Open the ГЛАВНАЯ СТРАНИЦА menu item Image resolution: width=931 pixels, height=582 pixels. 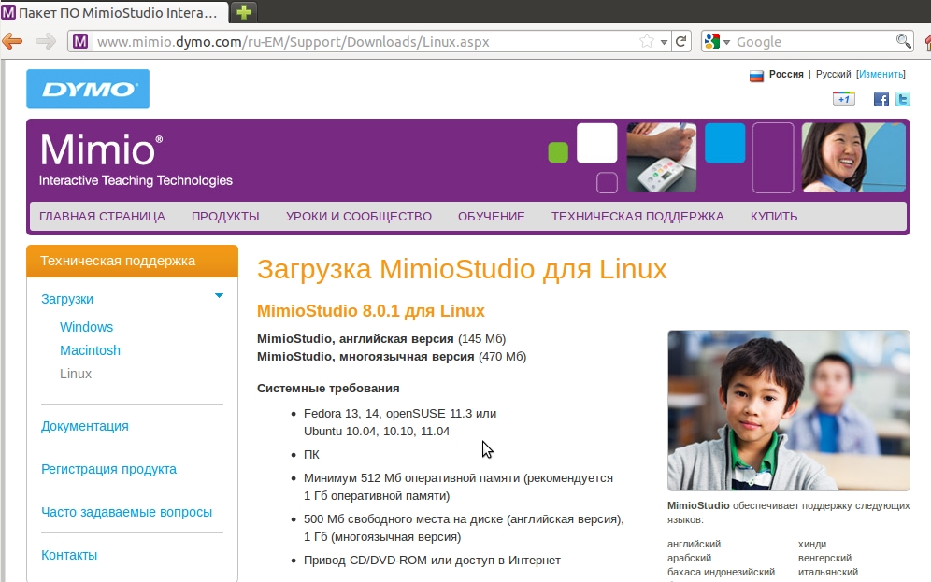(x=102, y=217)
